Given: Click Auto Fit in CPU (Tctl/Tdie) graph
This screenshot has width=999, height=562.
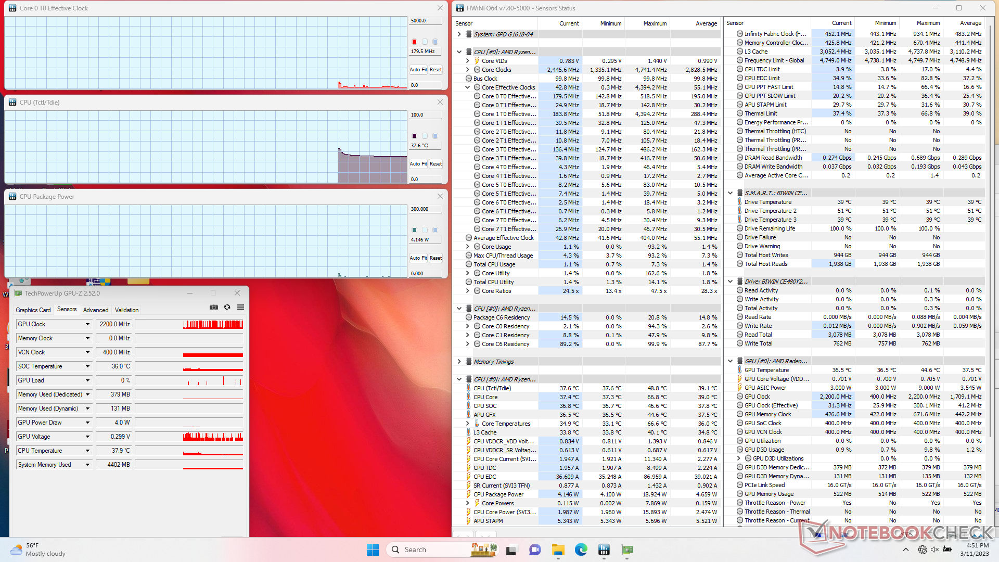Looking at the screenshot, I should [x=418, y=164].
